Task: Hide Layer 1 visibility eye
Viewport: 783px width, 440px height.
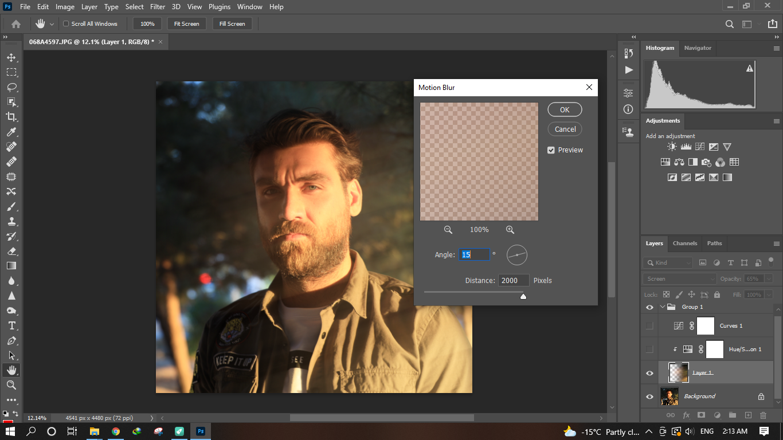Action: click(x=649, y=373)
